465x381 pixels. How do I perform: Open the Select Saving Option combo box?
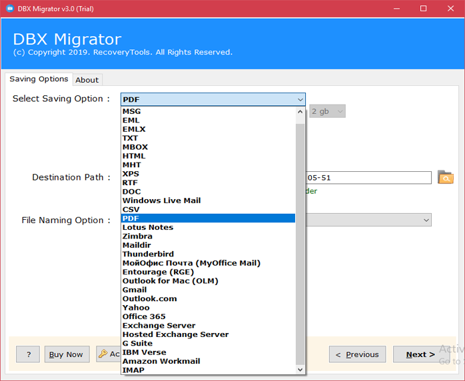(x=213, y=99)
